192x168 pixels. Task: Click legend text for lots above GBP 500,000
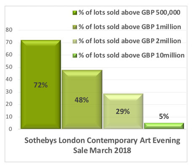129,13
